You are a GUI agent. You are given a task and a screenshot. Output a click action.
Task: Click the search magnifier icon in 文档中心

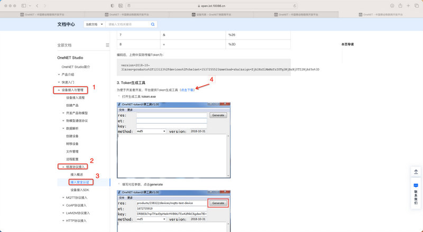[x=153, y=24]
